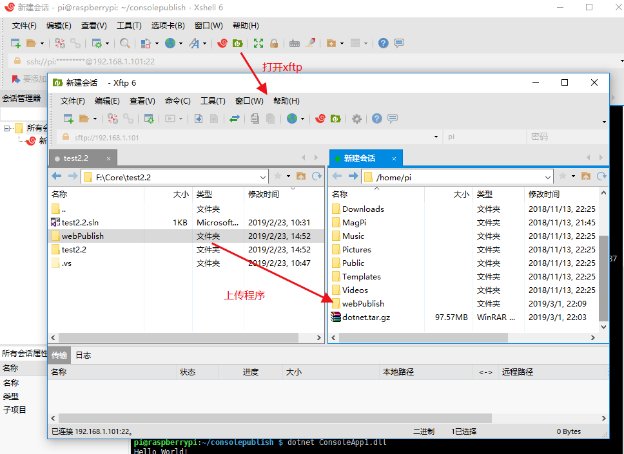Viewport: 624px width, 454px height.
Task: Open the dropdown next to Xftp globe icon
Action: [x=302, y=118]
